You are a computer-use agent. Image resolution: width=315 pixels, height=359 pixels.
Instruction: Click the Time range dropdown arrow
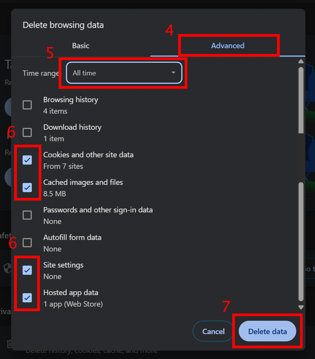point(173,73)
